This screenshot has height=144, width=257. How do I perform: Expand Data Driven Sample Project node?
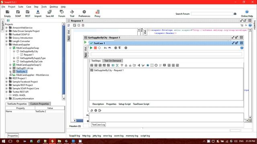pyautogui.click(x=6, y=31)
